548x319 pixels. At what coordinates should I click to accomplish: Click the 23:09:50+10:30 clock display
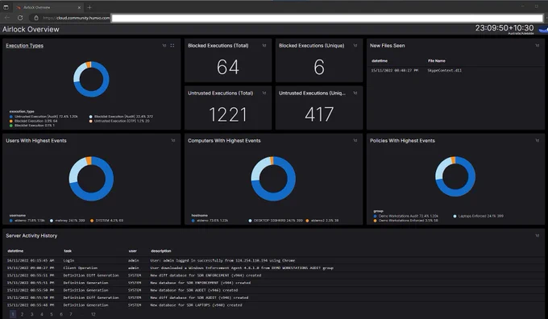[504, 28]
